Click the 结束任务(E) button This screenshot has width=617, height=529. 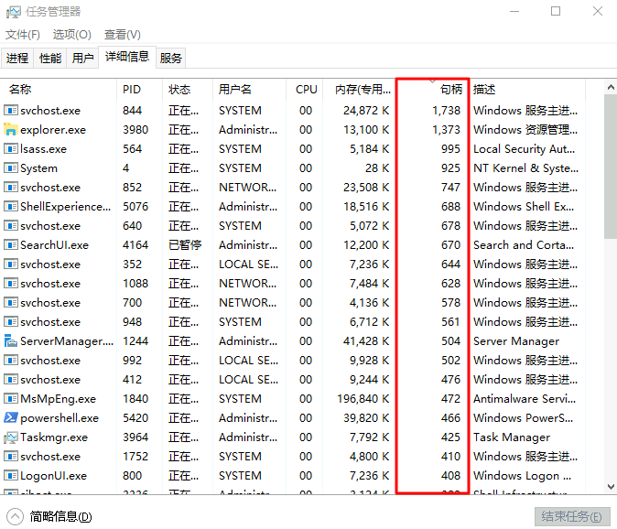coord(572,516)
